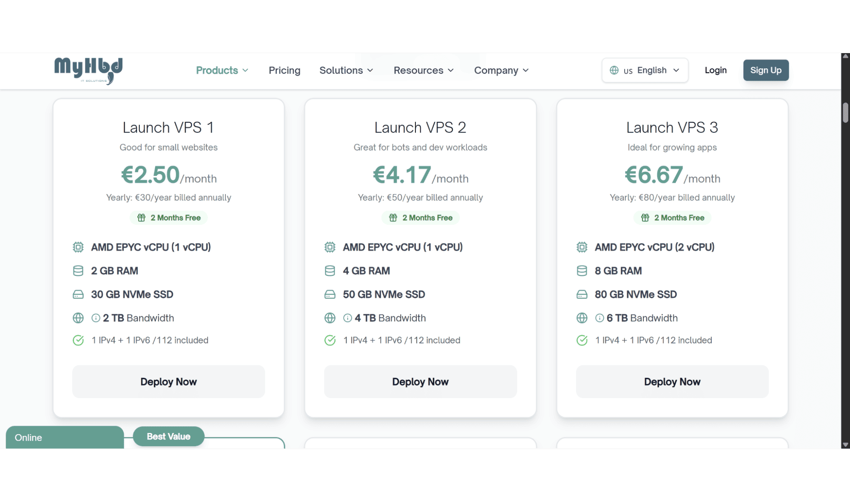
Task: Expand the Company menu
Action: pos(502,71)
